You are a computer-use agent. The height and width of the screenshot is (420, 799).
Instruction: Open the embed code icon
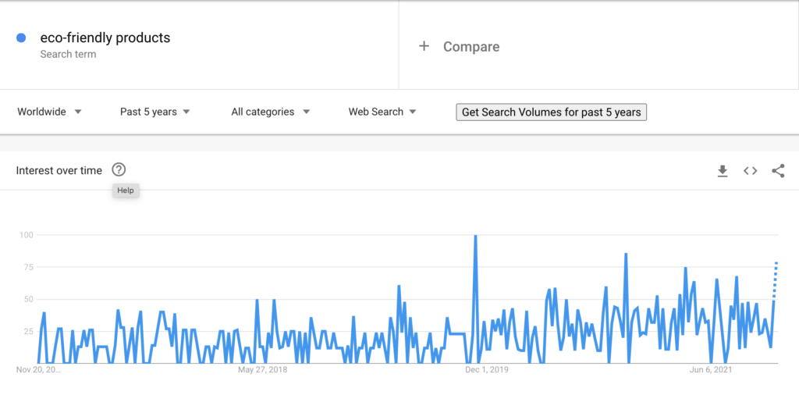point(750,171)
